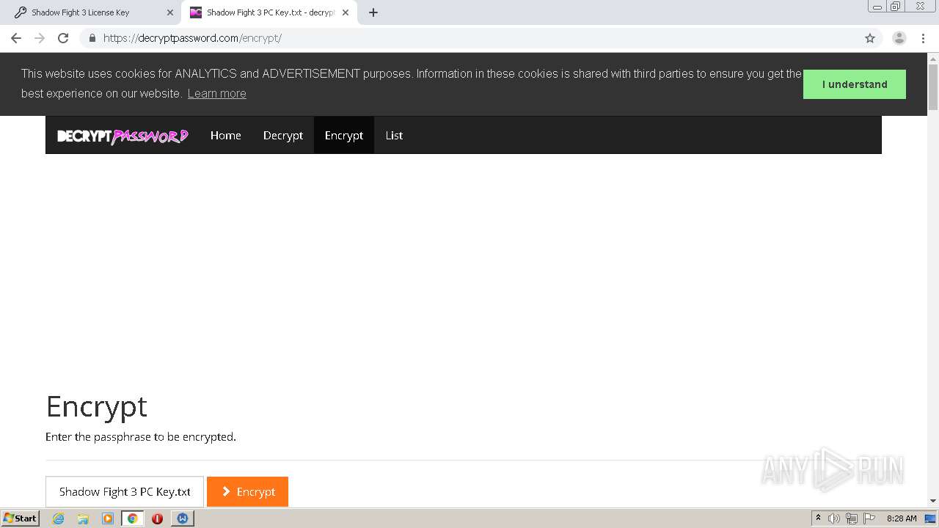Go to Home in site navigation

pyautogui.click(x=226, y=135)
